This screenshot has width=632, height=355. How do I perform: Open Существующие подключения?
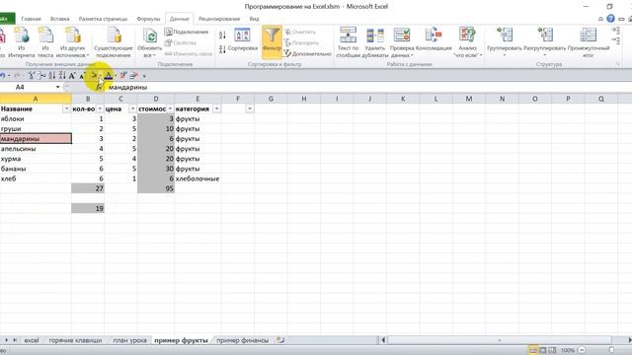click(114, 42)
